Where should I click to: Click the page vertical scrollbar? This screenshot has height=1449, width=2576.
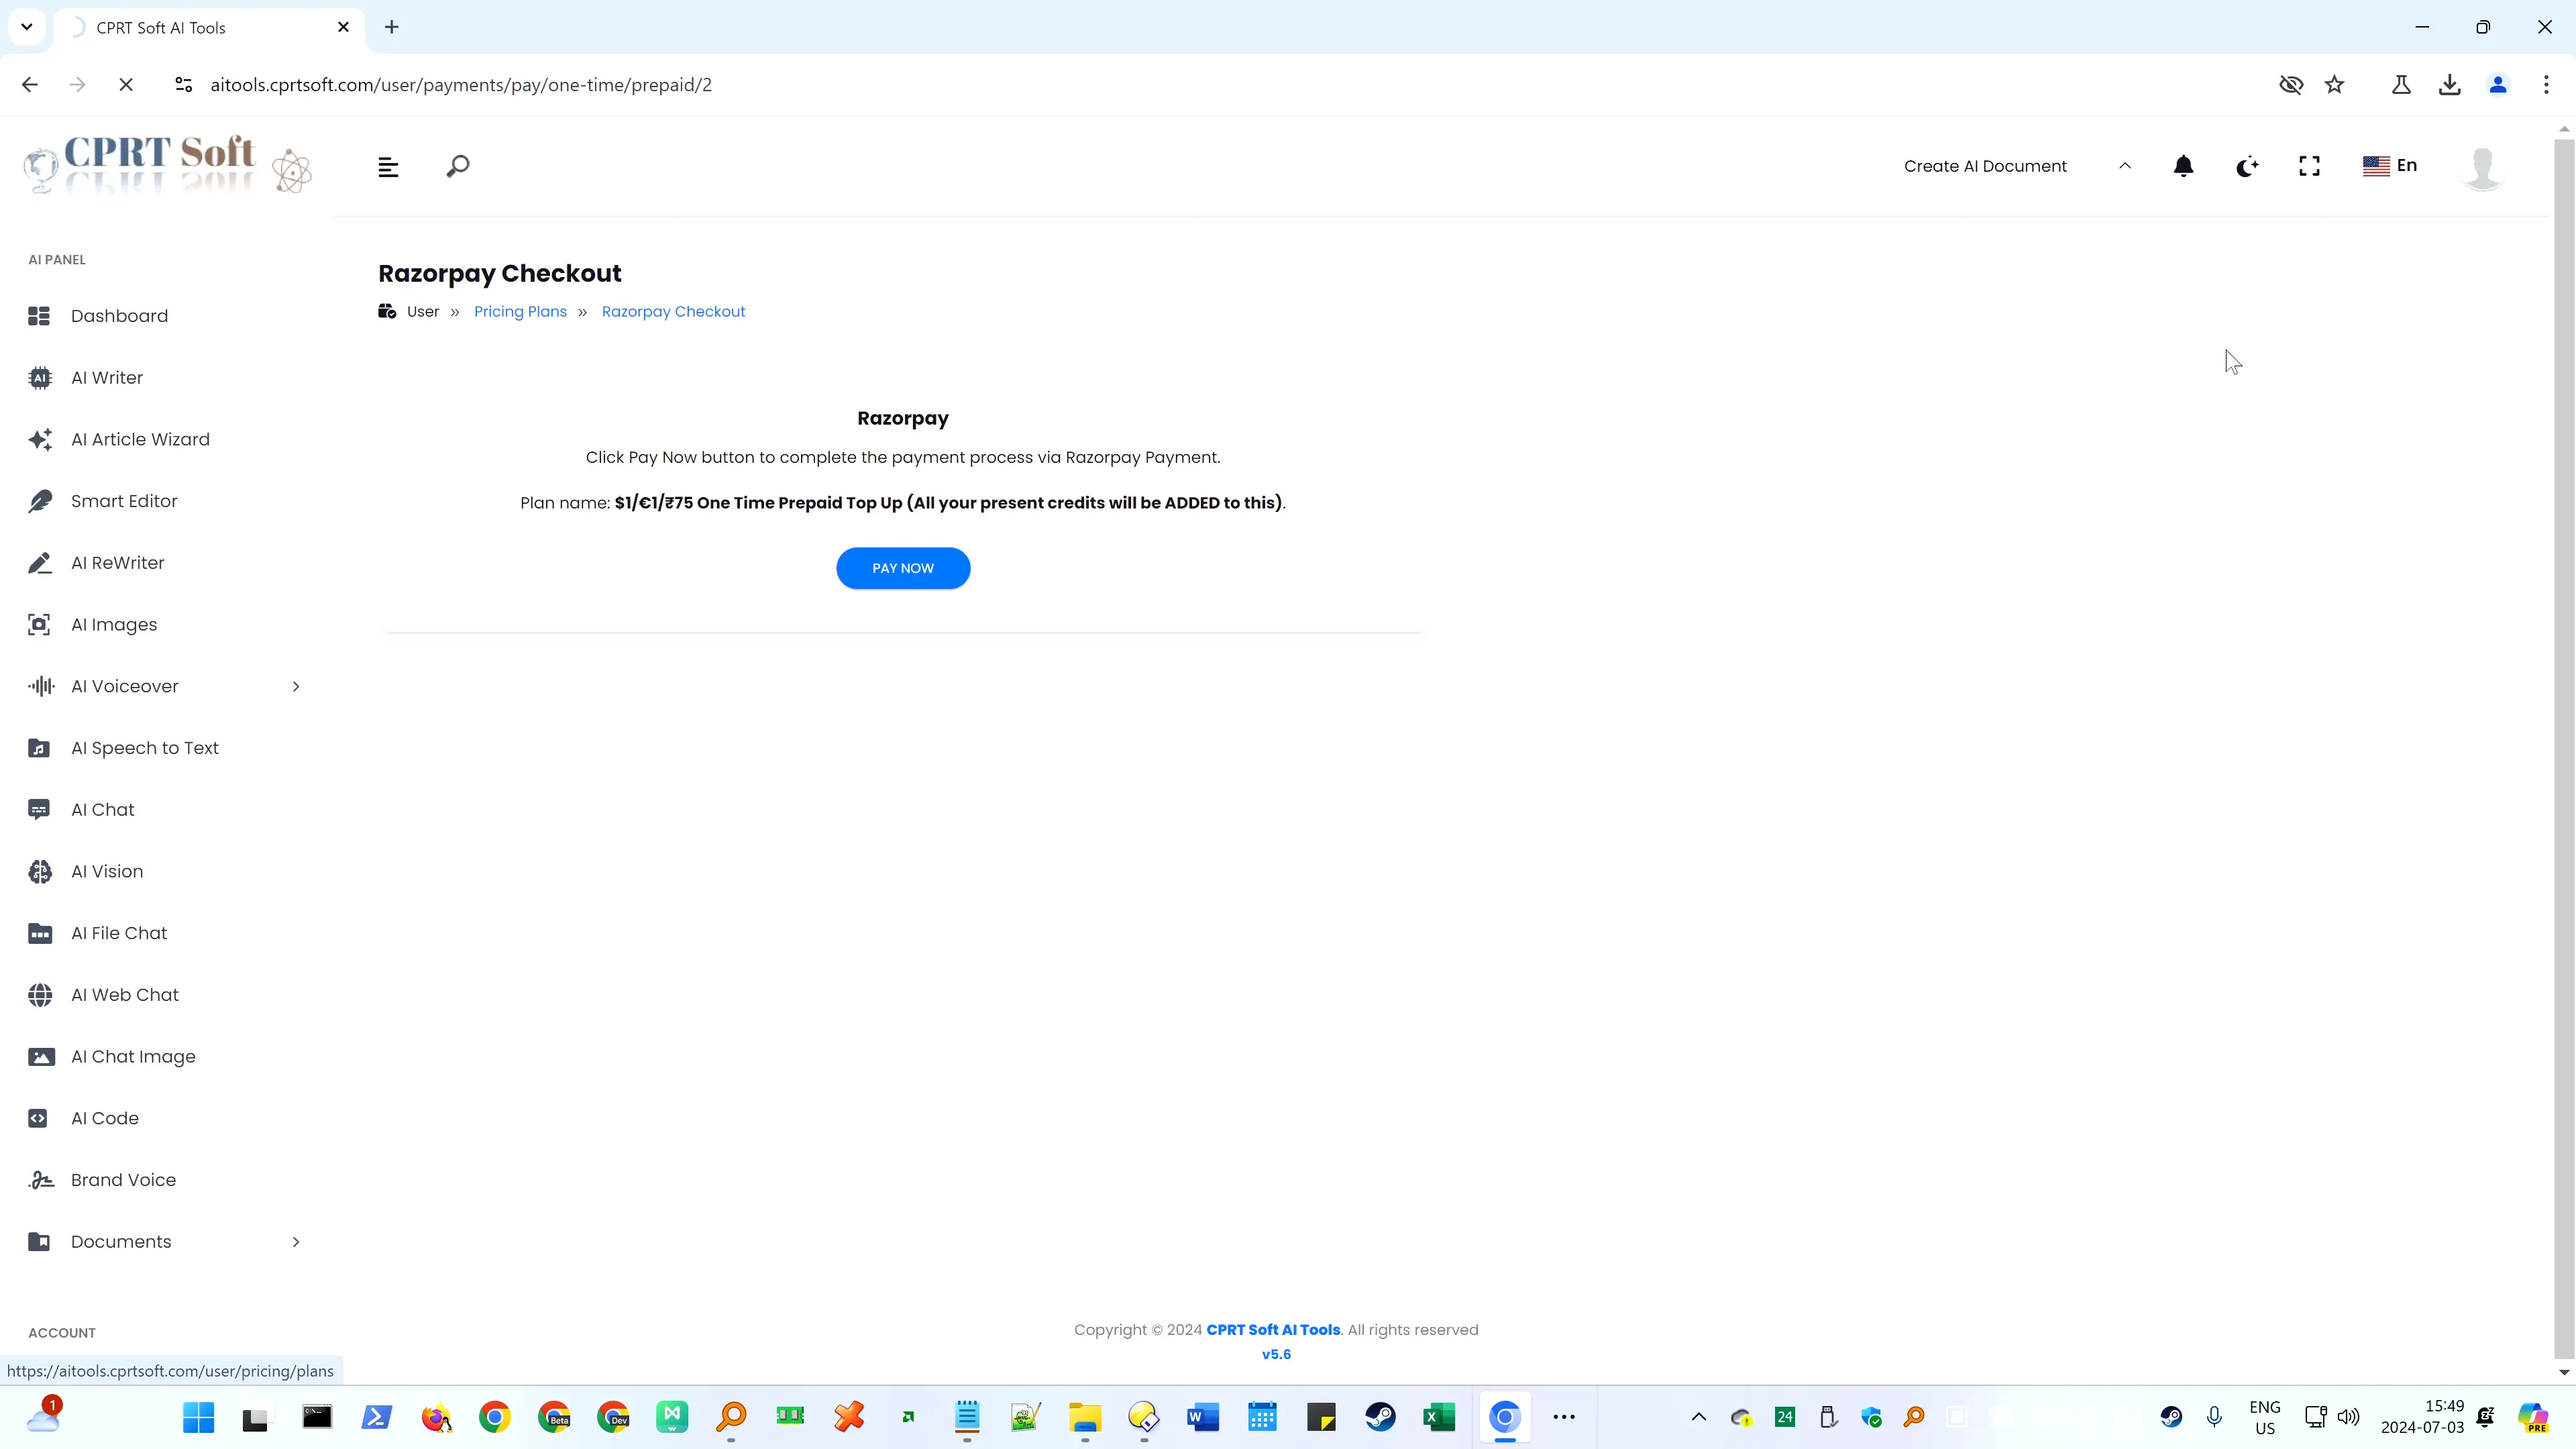[x=2564, y=750]
